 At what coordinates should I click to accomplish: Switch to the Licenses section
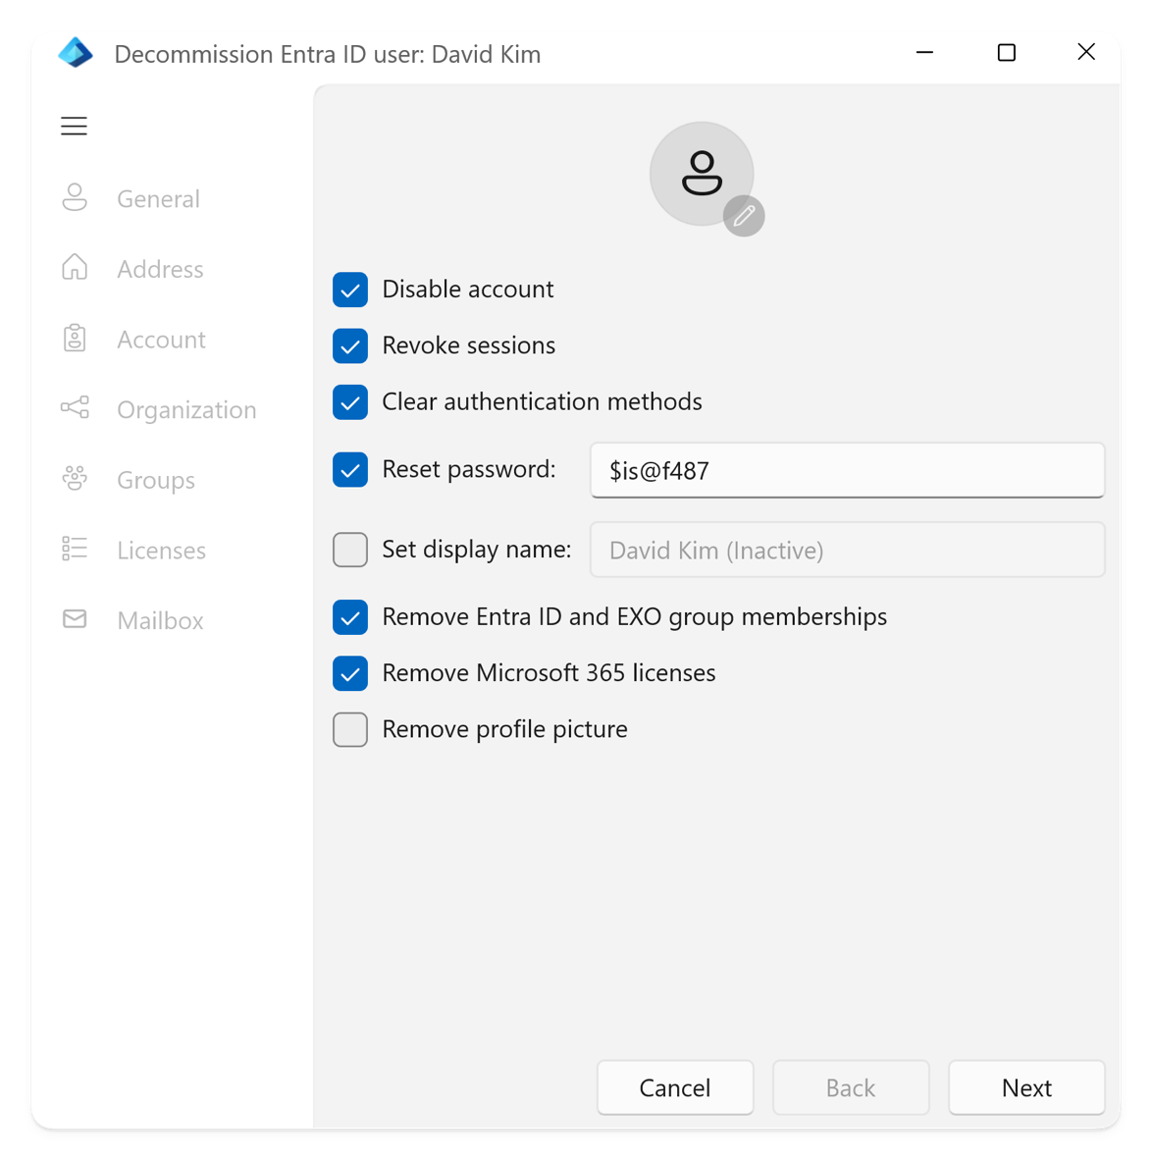(161, 551)
